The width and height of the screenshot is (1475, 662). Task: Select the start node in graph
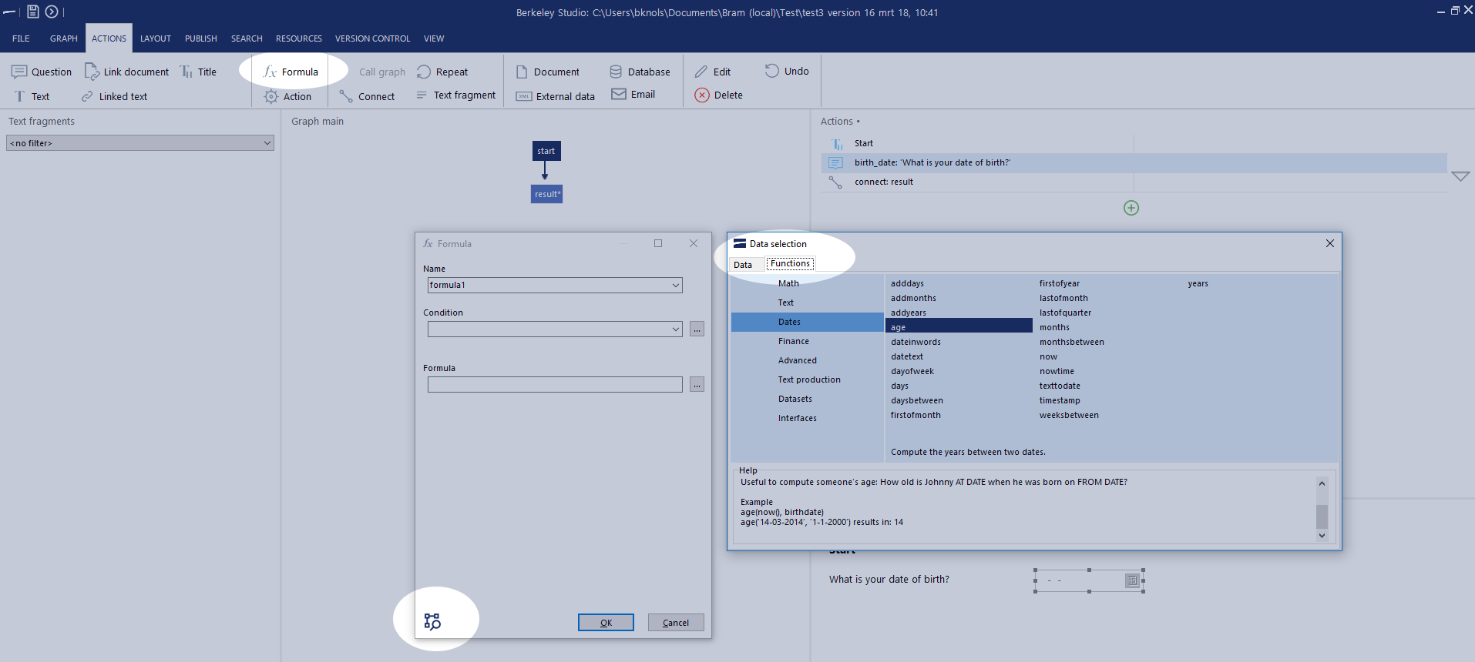[546, 151]
